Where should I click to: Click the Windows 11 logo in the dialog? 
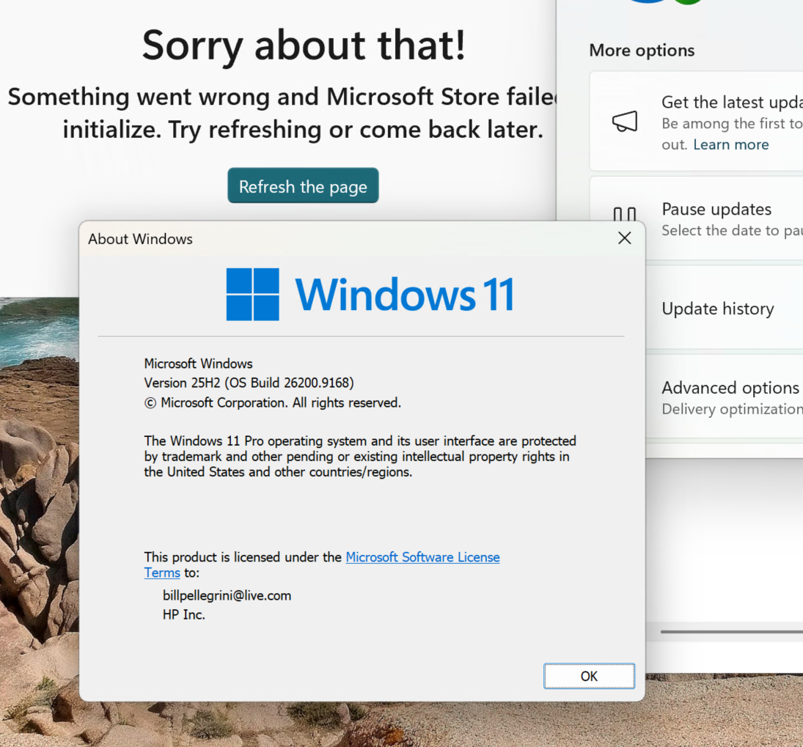(370, 295)
